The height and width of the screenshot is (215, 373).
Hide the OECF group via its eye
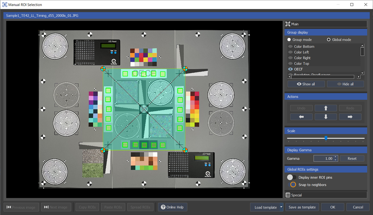(290, 69)
